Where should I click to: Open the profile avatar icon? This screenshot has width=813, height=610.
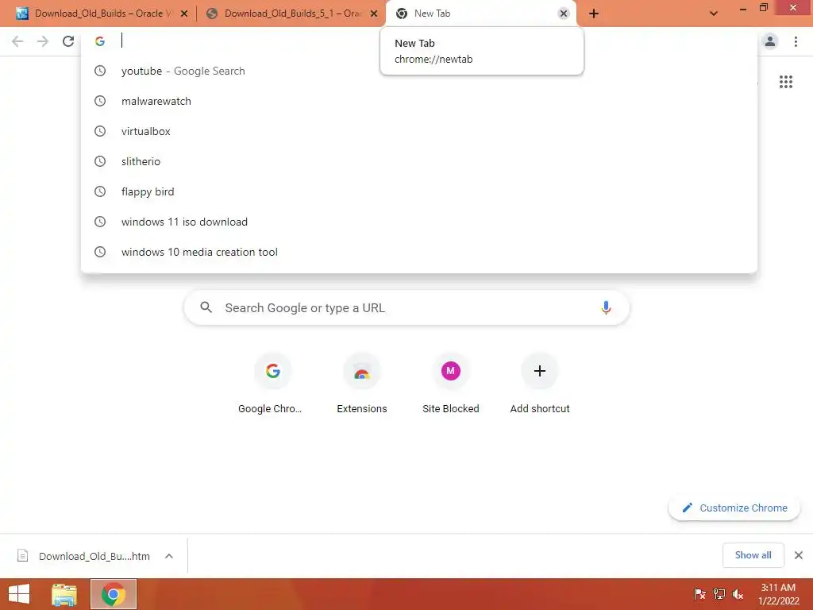(x=770, y=41)
